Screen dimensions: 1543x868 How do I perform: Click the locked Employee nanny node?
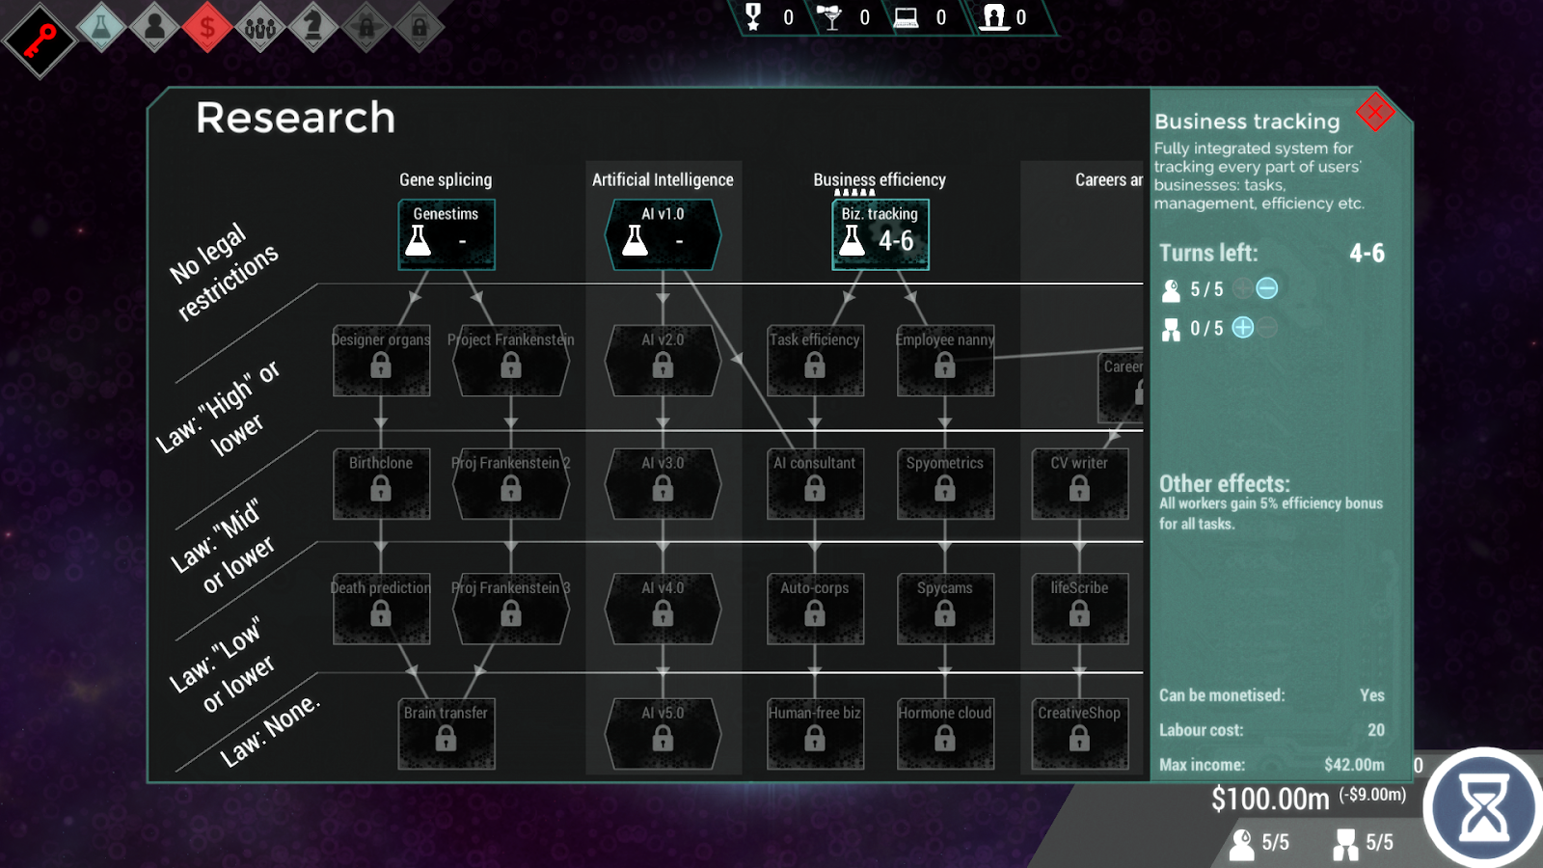[x=945, y=360]
